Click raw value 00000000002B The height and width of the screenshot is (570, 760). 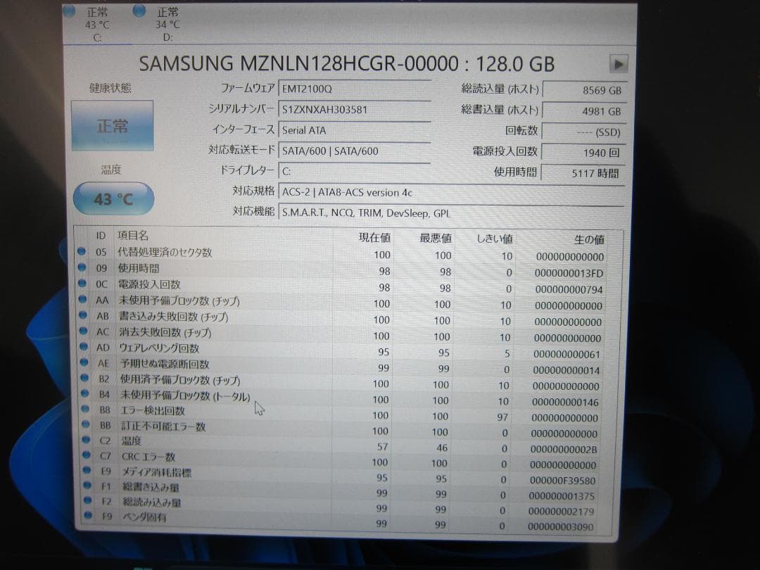pos(564,449)
